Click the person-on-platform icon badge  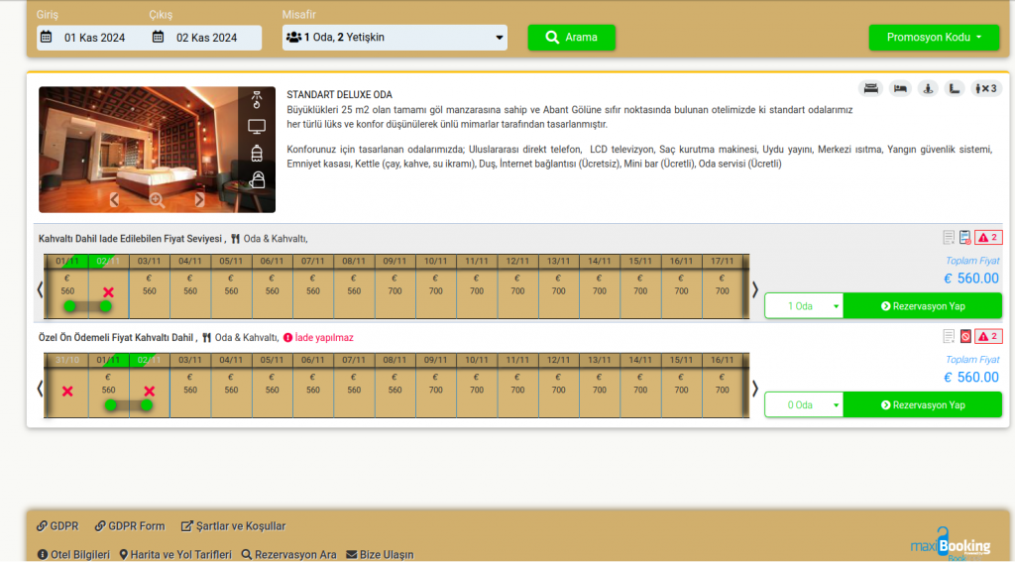[928, 88]
